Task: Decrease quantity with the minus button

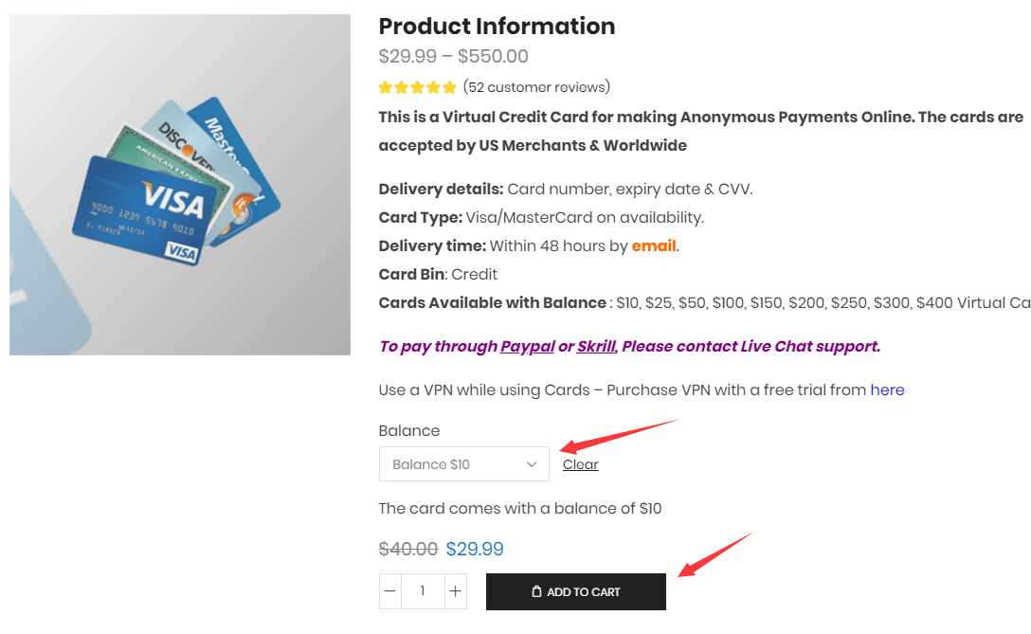Action: (390, 591)
